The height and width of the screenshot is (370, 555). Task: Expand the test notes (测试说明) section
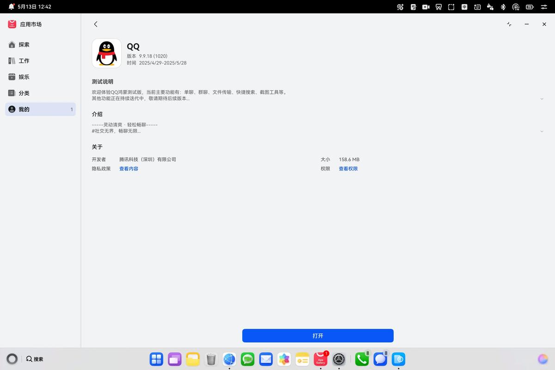tap(542, 99)
